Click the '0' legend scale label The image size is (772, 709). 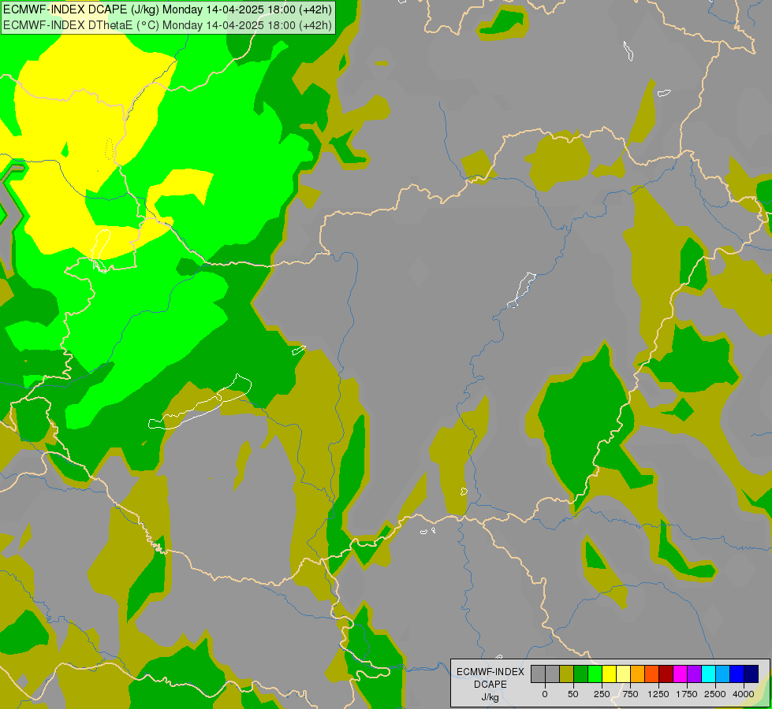(x=545, y=694)
